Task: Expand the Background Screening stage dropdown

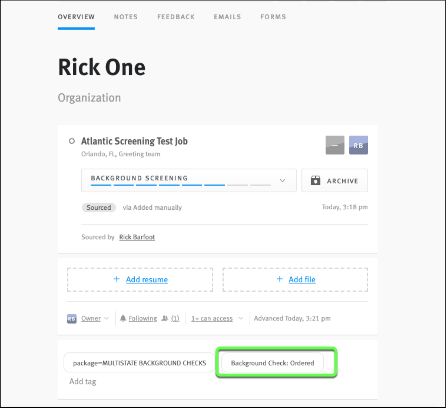Action: pos(283,181)
